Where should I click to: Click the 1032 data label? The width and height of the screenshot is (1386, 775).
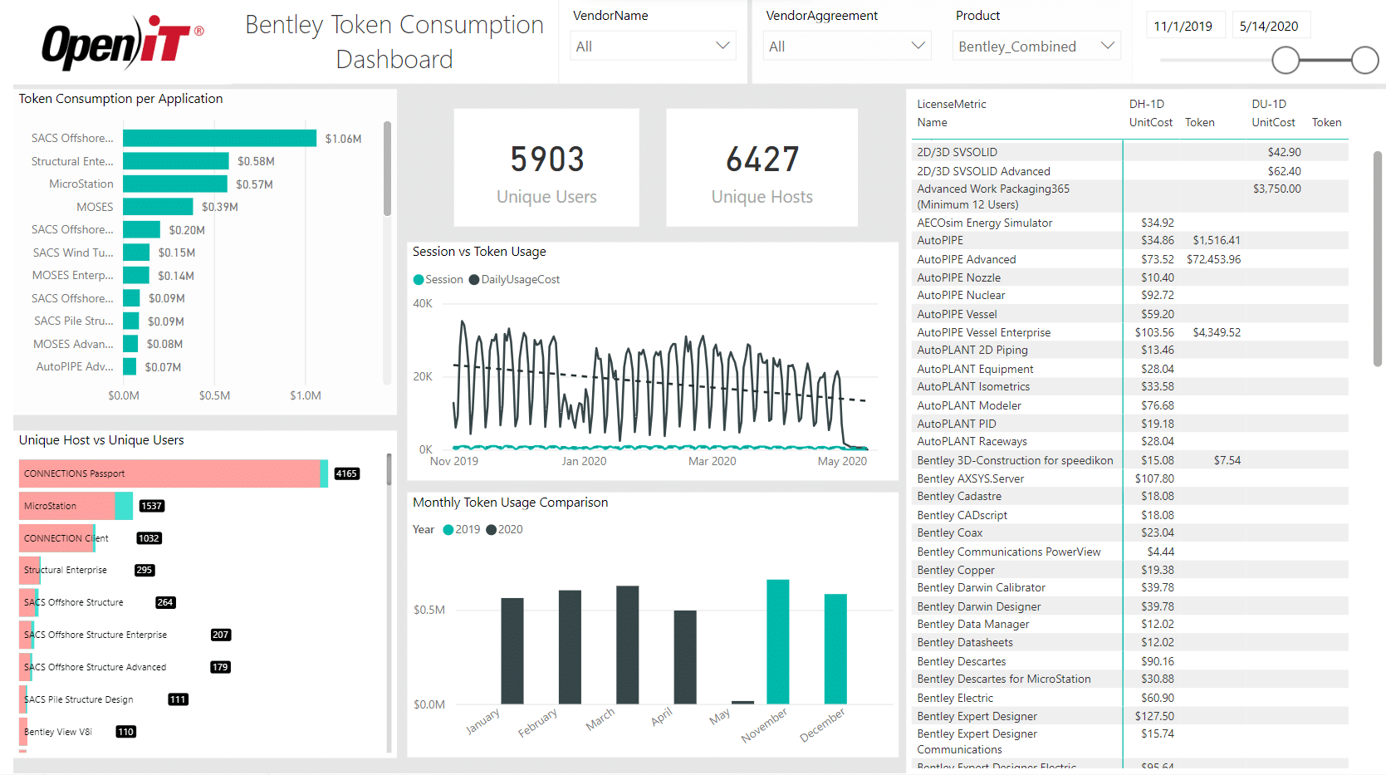[x=149, y=538]
